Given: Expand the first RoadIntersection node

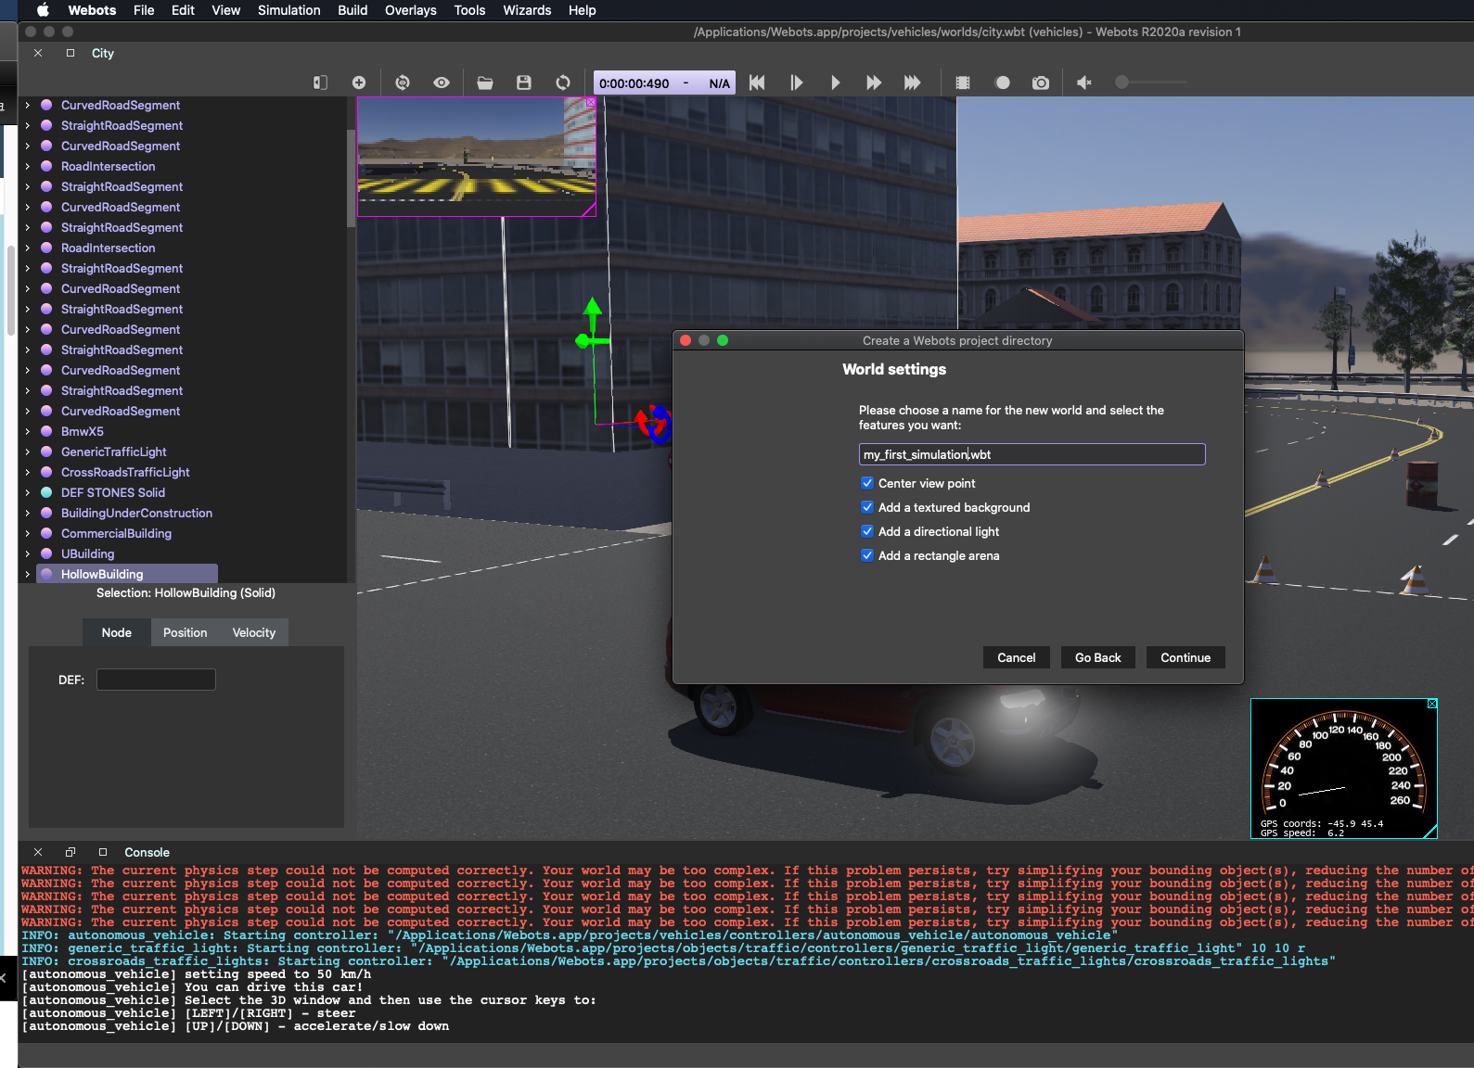Looking at the screenshot, I should [27, 166].
